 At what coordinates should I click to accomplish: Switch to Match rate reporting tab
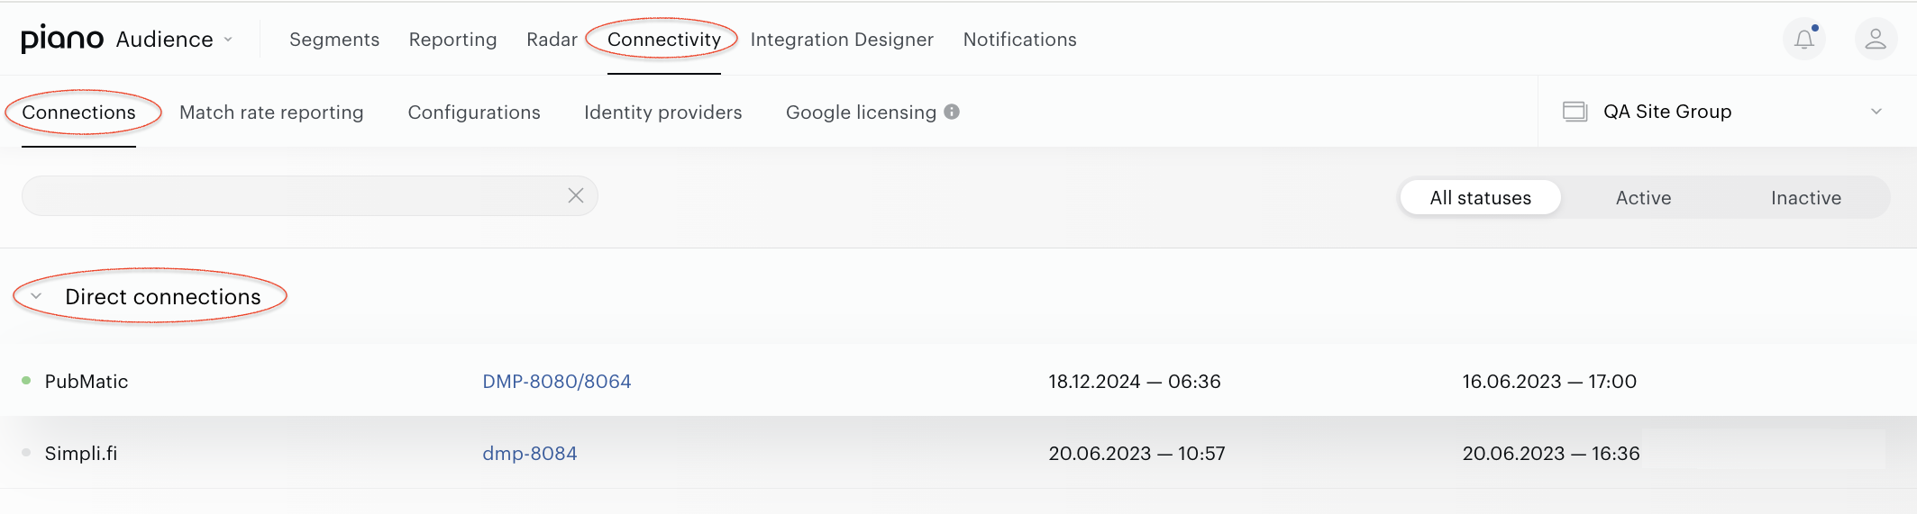point(271,112)
